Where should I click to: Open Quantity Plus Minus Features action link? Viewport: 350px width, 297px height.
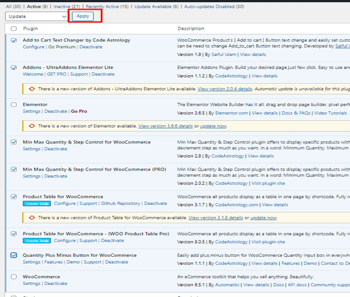click(53, 262)
